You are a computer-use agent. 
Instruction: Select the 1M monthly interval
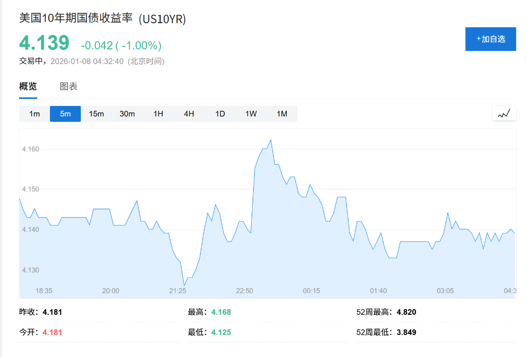[282, 114]
